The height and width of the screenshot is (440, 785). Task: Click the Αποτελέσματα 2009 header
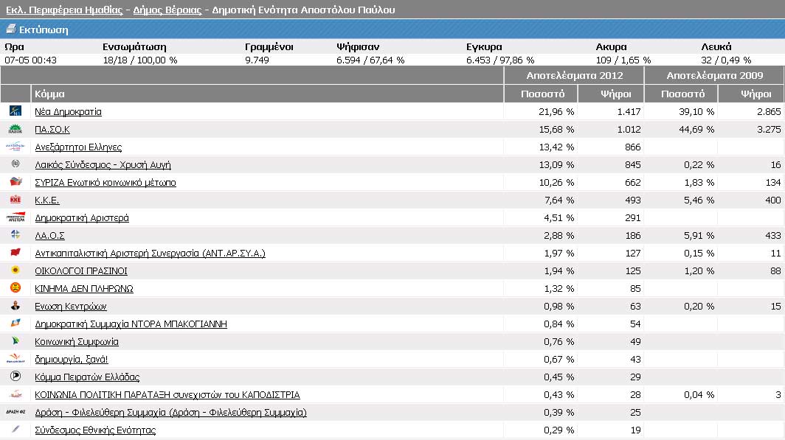pos(714,75)
